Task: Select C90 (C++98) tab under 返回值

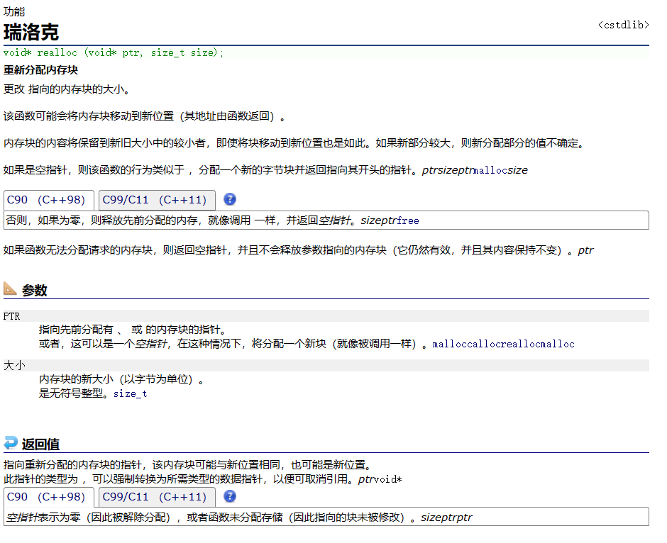Action: 49,497
